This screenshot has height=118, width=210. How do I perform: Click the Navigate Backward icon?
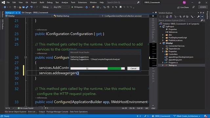point(5,7)
